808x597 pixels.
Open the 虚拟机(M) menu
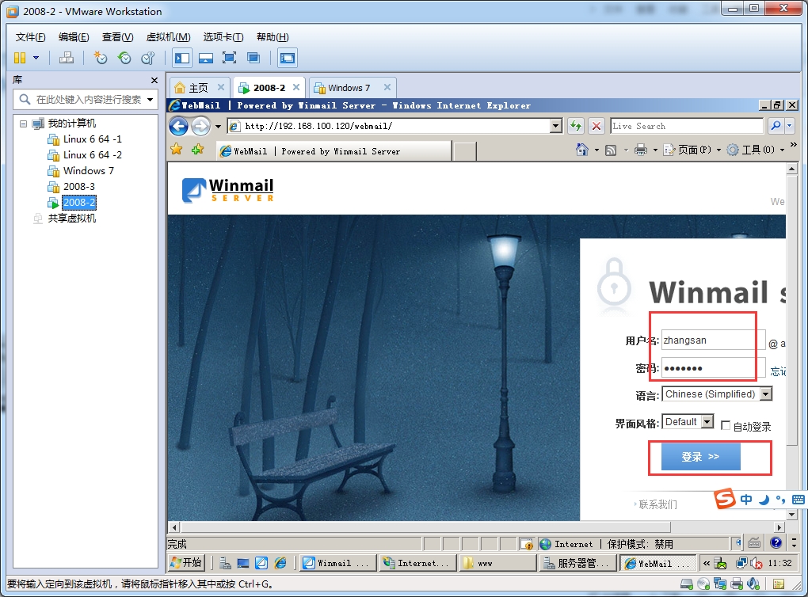(169, 37)
